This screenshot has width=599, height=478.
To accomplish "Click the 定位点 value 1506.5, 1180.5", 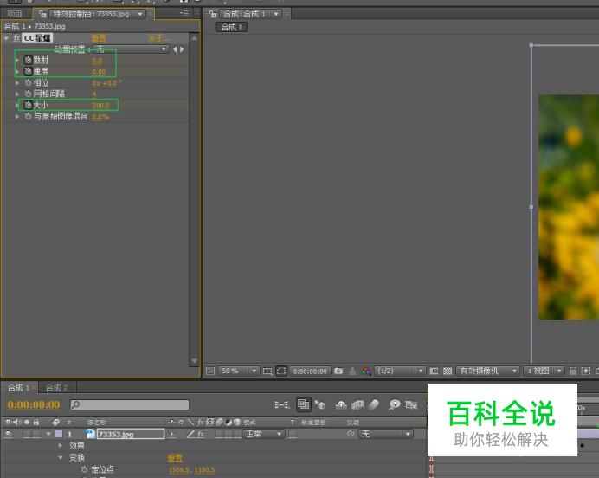I will [192, 469].
